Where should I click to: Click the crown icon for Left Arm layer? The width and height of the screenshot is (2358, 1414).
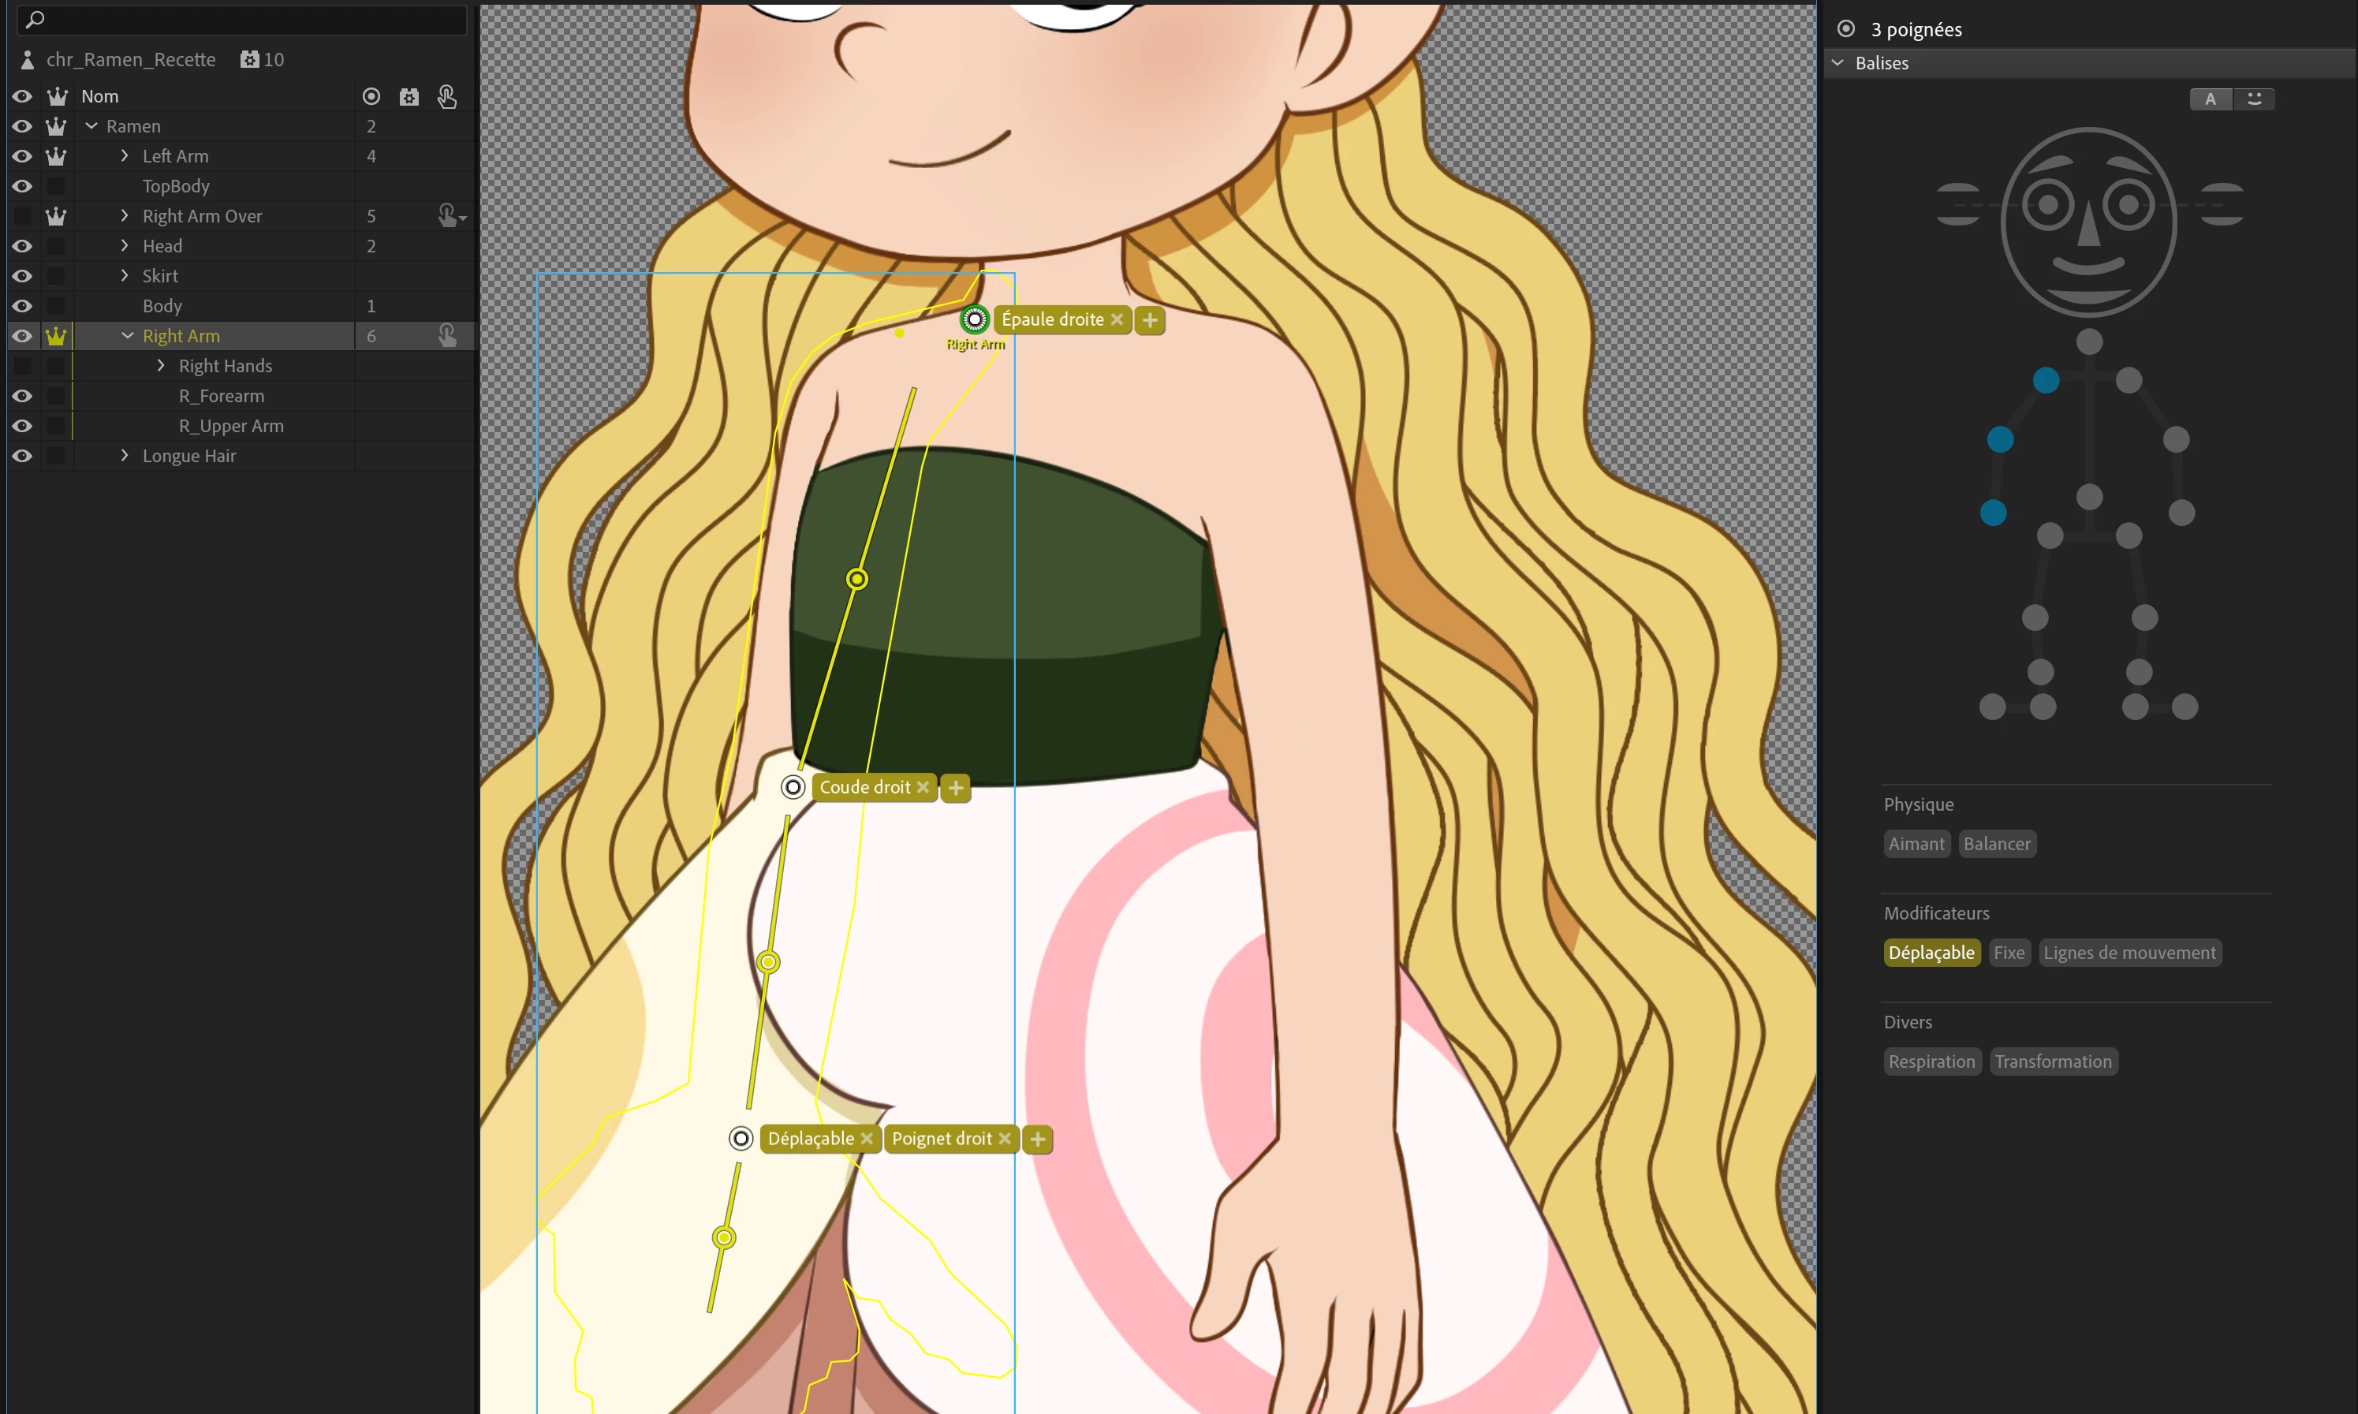pos(56,156)
